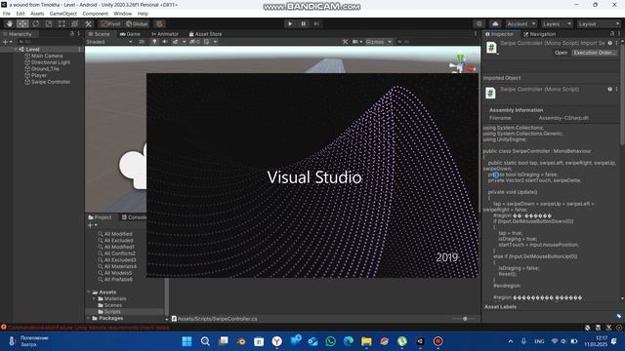Select Player in Hierarchy
The width and height of the screenshot is (625, 351).
click(x=39, y=75)
